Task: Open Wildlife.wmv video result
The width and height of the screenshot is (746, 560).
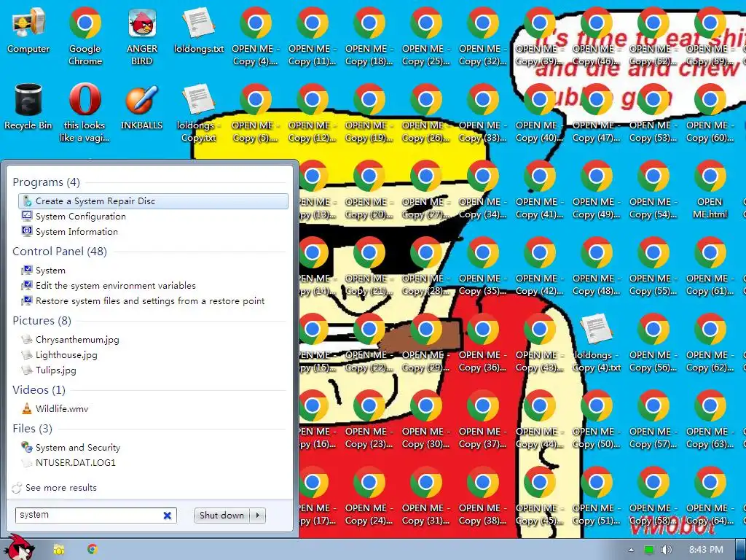Action: [x=153, y=408]
